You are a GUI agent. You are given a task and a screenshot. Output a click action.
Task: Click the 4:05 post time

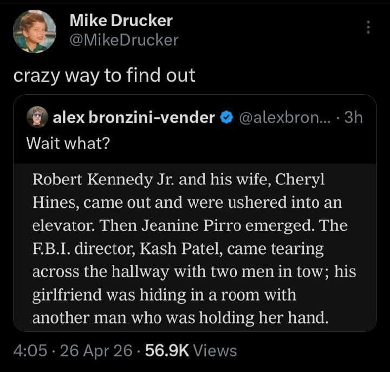[x=30, y=351]
